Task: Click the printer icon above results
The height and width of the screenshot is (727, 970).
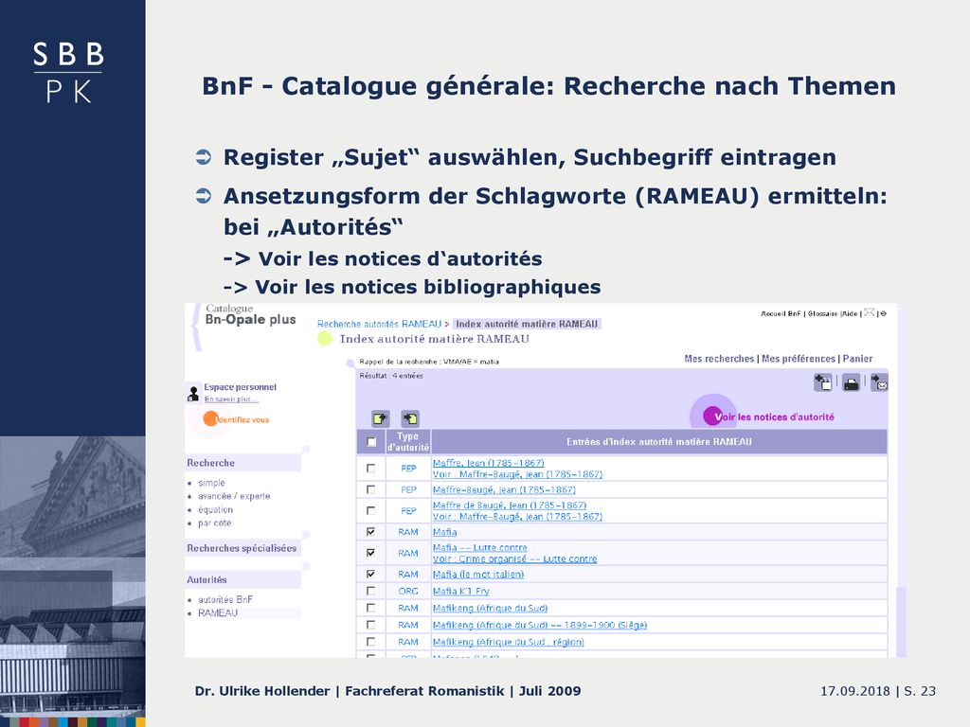Action: tap(852, 383)
